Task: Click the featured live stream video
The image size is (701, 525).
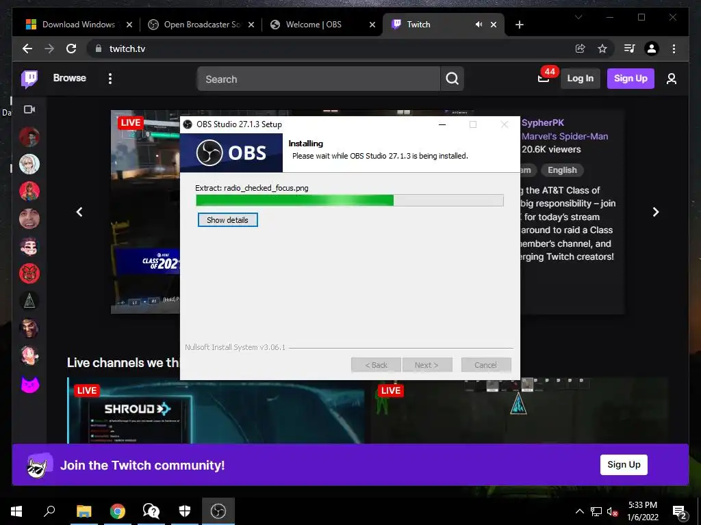Action: click(x=145, y=212)
